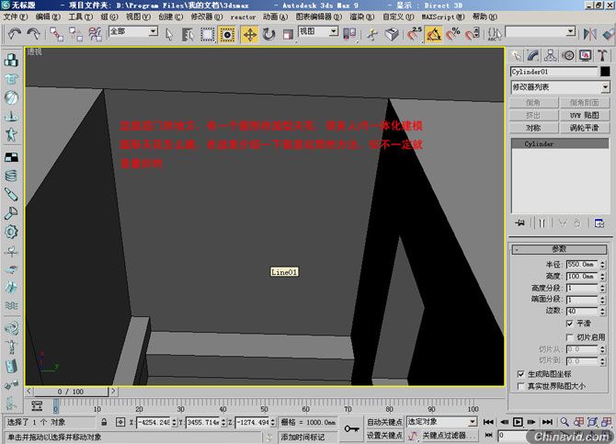Activate the Select and Link tool

(x=56, y=34)
